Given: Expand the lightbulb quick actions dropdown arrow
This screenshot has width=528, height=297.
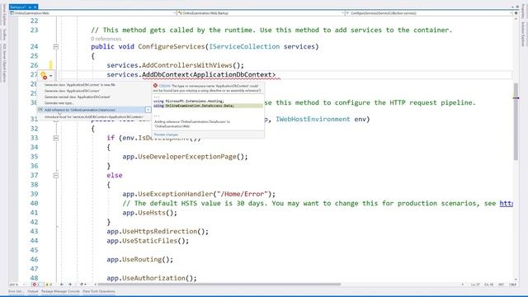Looking at the screenshot, I should 51,76.
